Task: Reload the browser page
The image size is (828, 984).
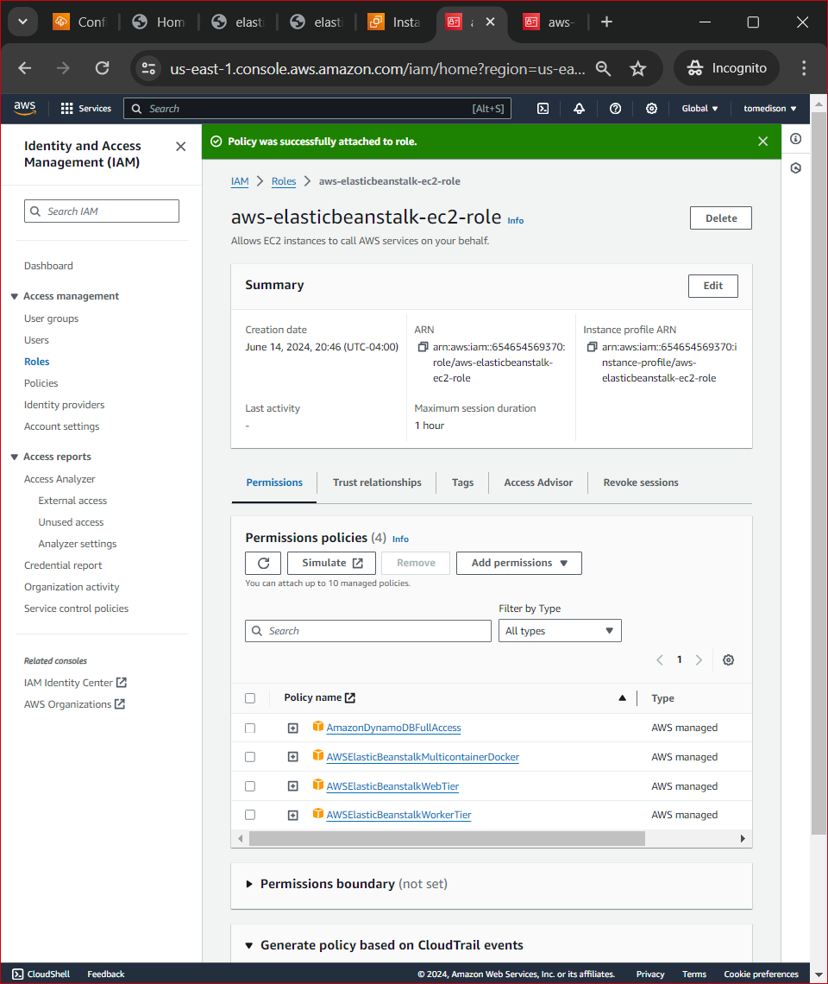Action: click(103, 68)
